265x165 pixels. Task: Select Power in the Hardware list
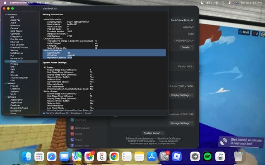21,61
